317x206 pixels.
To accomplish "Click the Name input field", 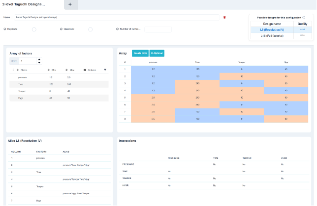I will coord(117,17).
